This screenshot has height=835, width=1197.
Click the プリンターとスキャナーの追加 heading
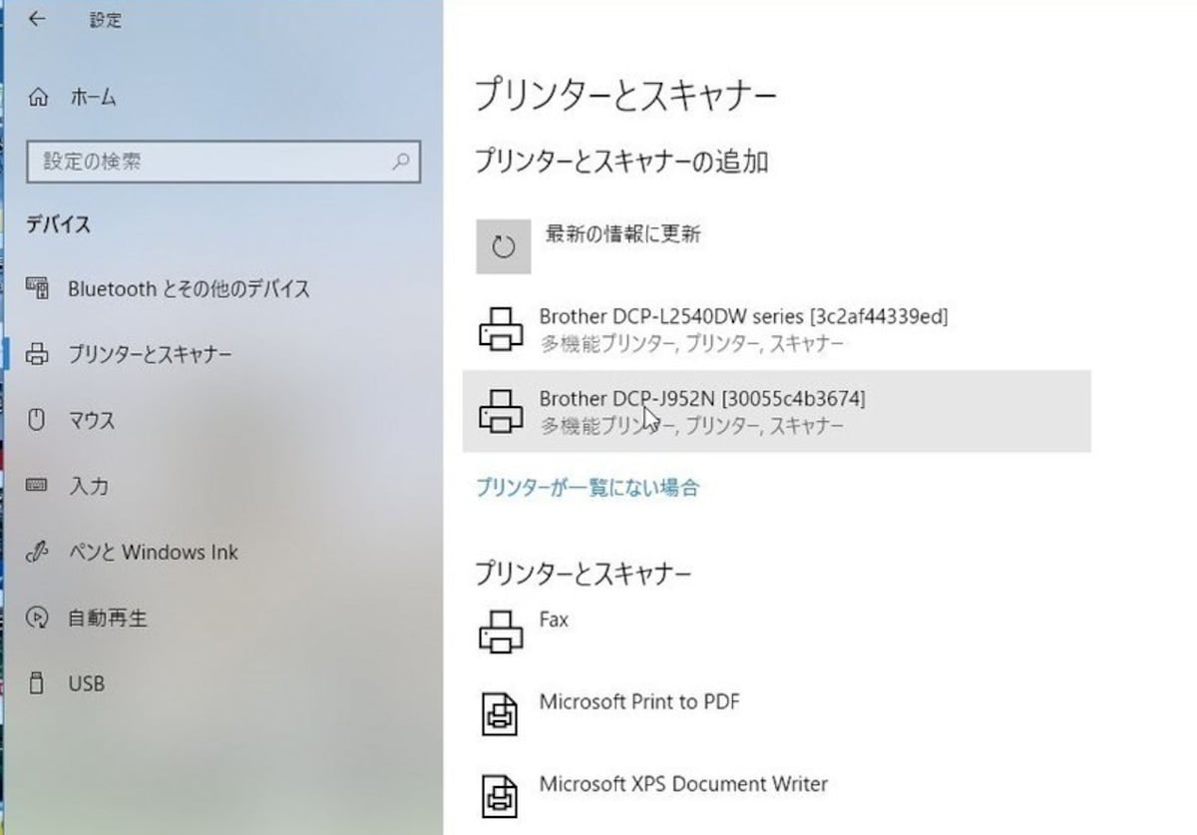(x=620, y=161)
